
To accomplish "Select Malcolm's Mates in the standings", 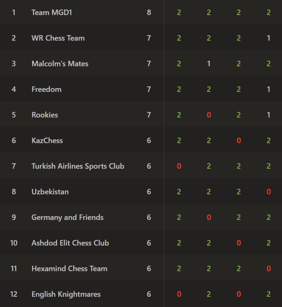I will point(60,64).
